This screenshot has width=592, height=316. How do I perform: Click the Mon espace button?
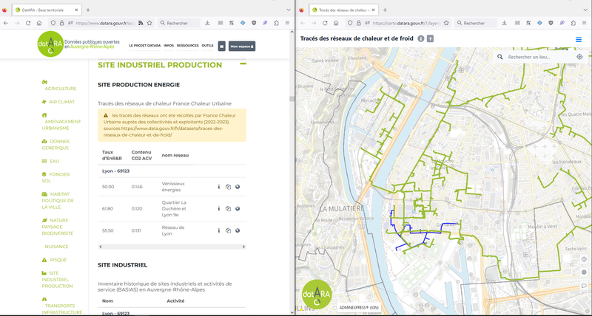(x=242, y=46)
